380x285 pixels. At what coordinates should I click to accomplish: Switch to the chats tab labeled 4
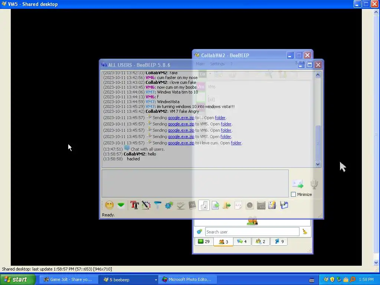point(242,242)
